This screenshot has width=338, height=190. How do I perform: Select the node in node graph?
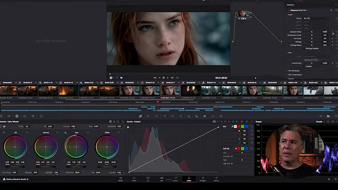243,14
